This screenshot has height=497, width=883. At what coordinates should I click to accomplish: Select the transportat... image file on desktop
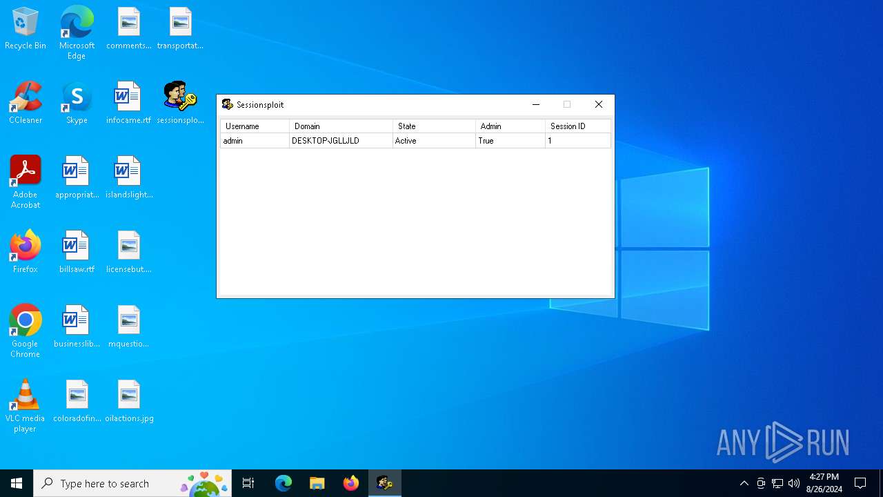180,28
